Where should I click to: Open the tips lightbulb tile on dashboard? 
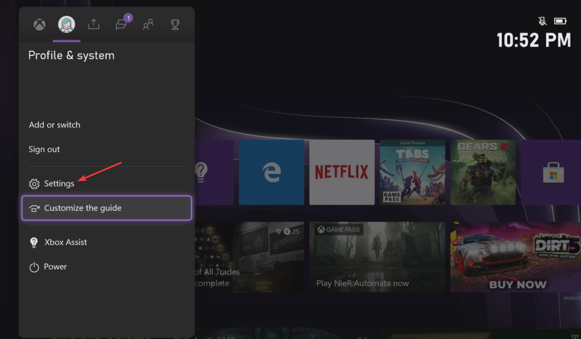[x=214, y=172]
